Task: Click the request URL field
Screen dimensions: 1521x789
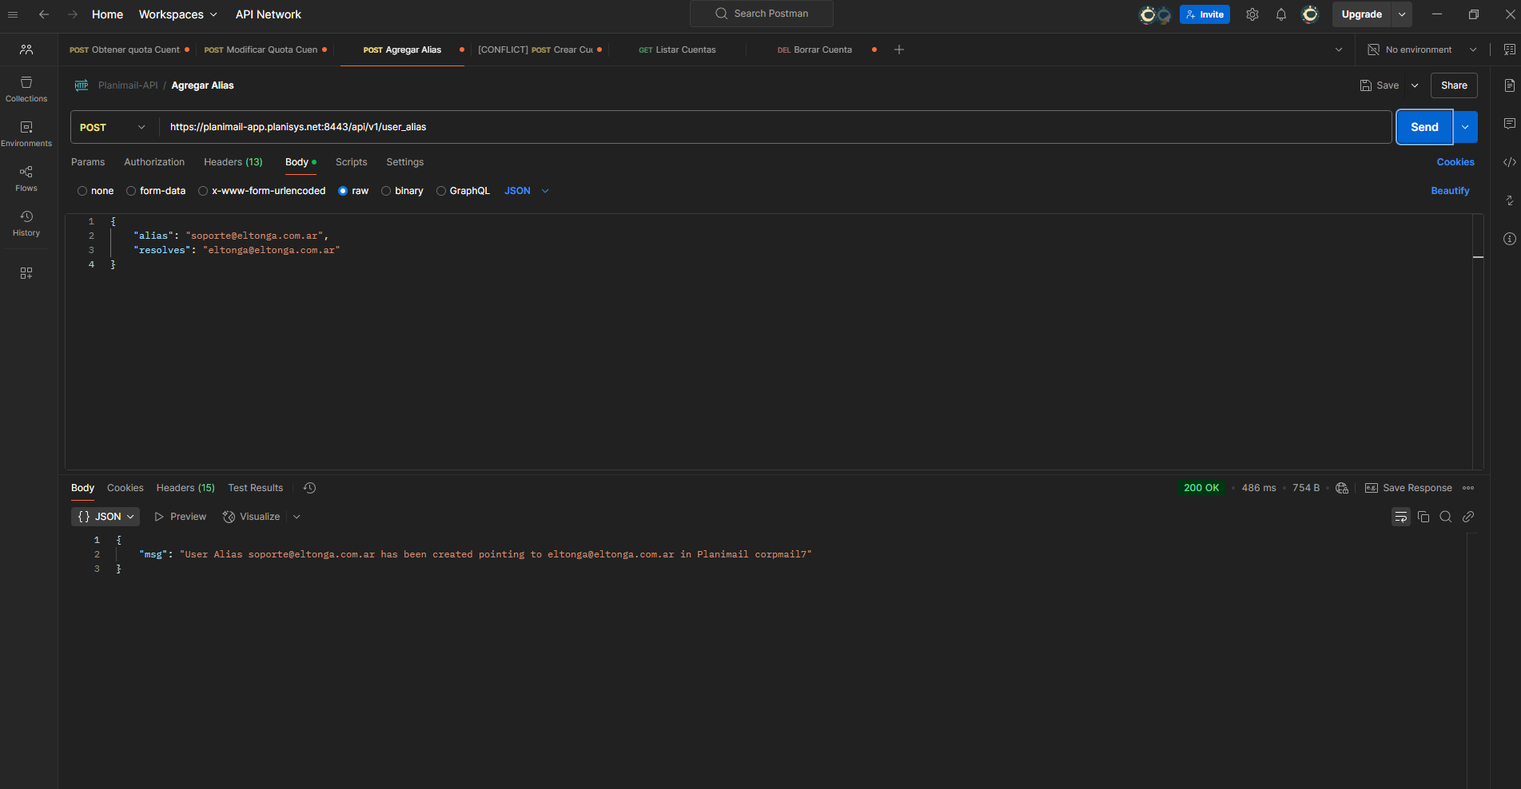Action: (x=775, y=127)
